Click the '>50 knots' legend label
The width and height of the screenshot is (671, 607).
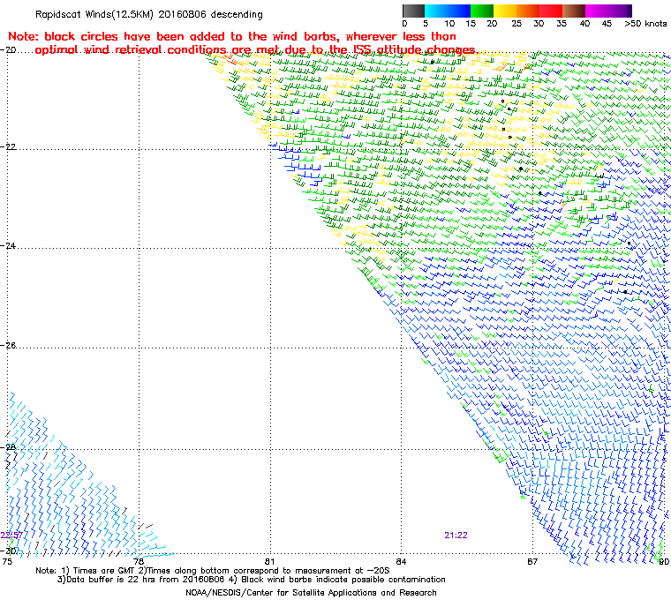pos(645,24)
